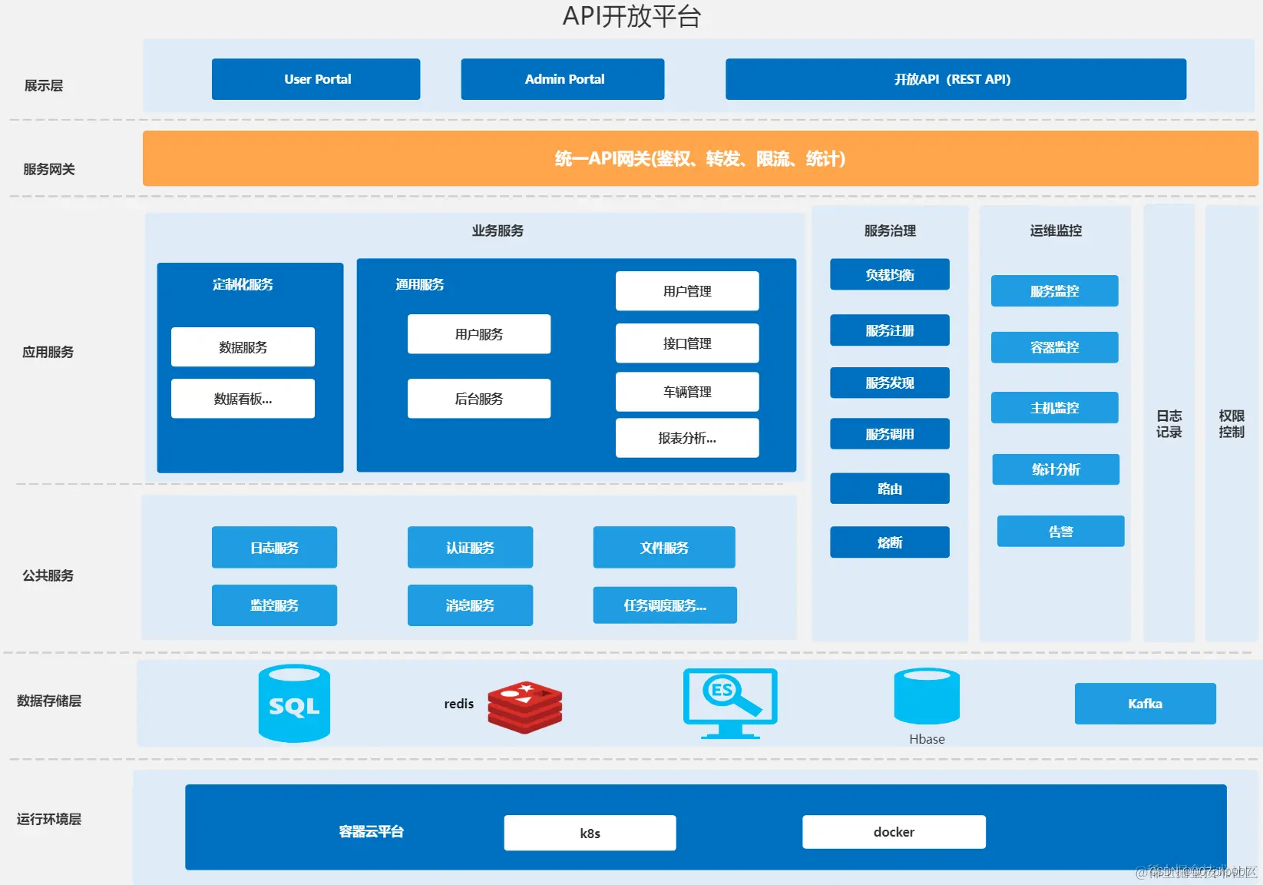Select the 服务调用 box
The width and height of the screenshot is (1263, 885).
click(x=890, y=434)
